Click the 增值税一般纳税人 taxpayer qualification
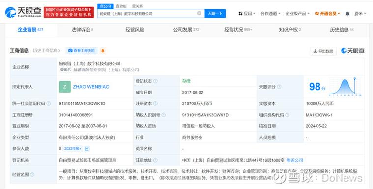 pos(199,126)
